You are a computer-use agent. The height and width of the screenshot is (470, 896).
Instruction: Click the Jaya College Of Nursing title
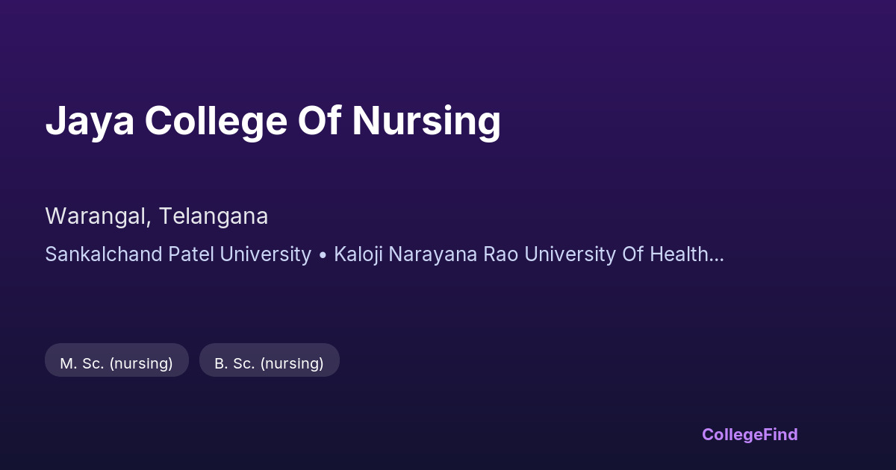pyautogui.click(x=273, y=121)
